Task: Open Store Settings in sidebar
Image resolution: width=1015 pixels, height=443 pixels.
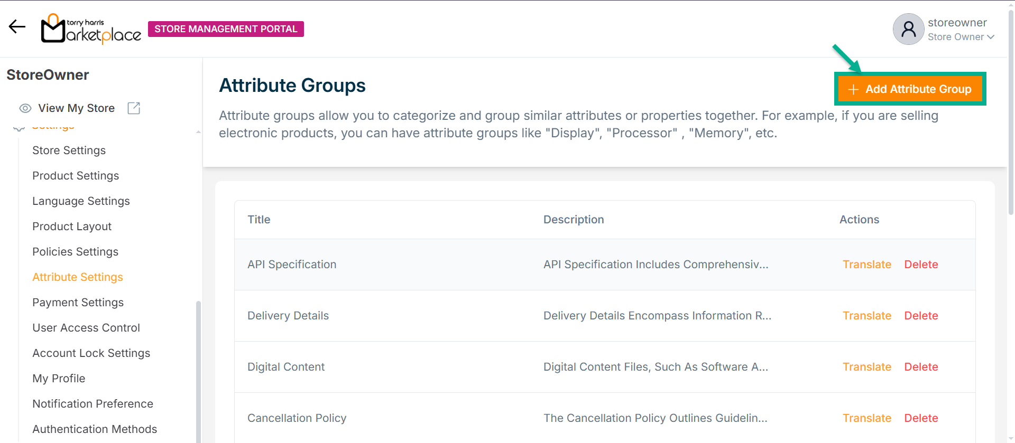Action: click(69, 150)
